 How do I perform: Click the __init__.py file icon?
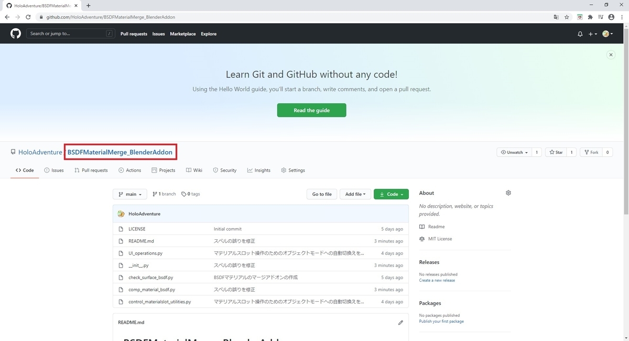pos(121,265)
